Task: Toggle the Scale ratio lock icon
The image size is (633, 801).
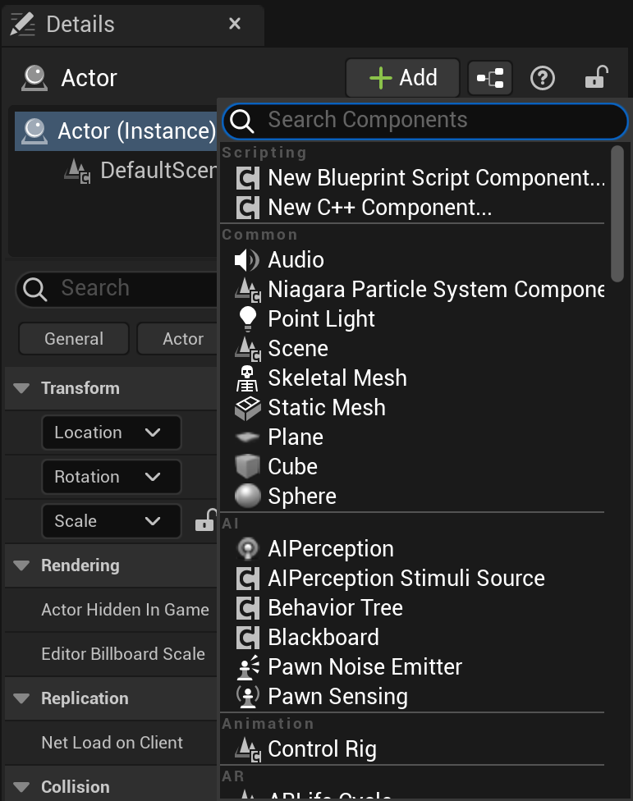Action: click(204, 521)
